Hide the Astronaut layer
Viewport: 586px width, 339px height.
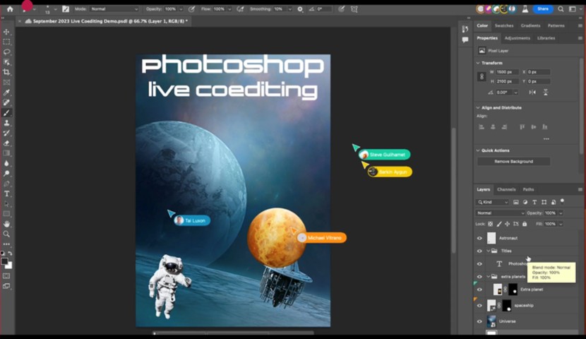(479, 239)
